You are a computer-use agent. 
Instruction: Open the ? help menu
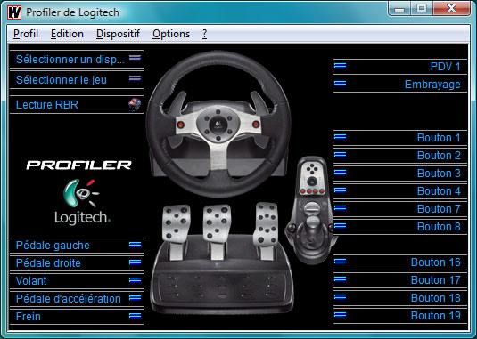pyautogui.click(x=204, y=34)
